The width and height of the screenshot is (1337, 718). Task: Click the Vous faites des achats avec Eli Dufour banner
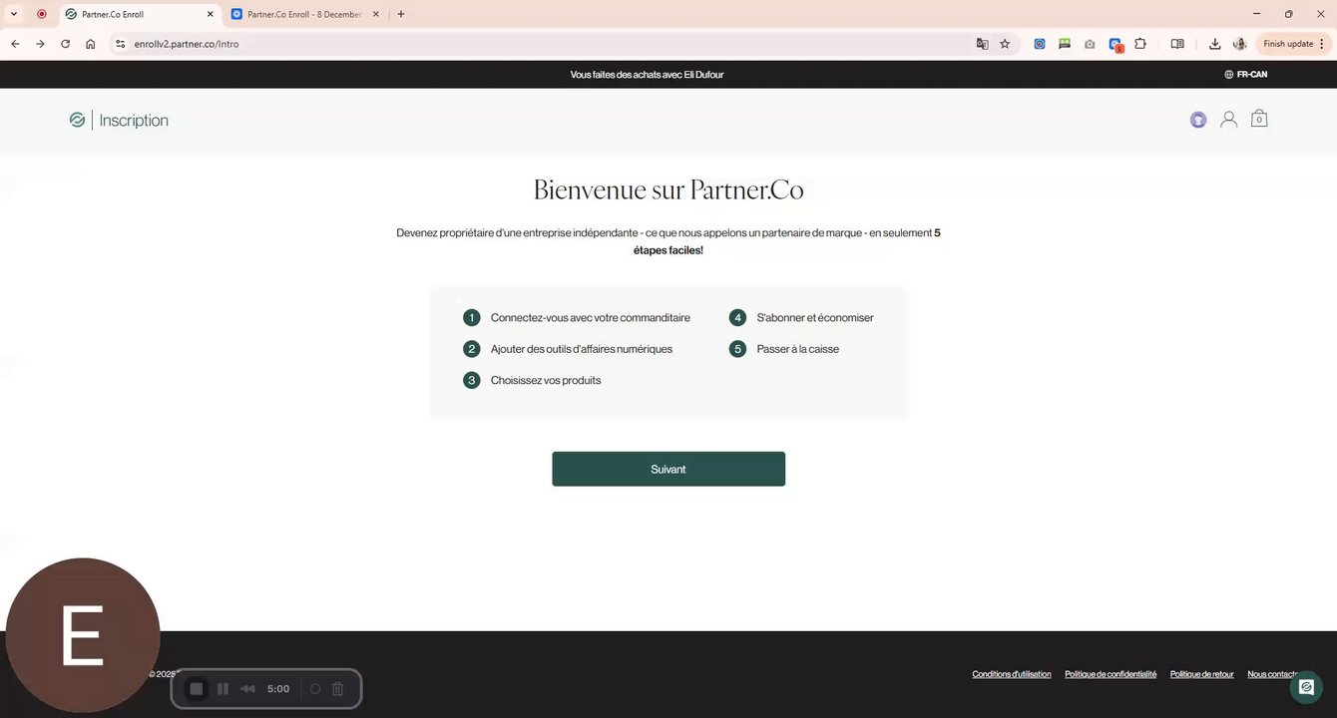647,75
